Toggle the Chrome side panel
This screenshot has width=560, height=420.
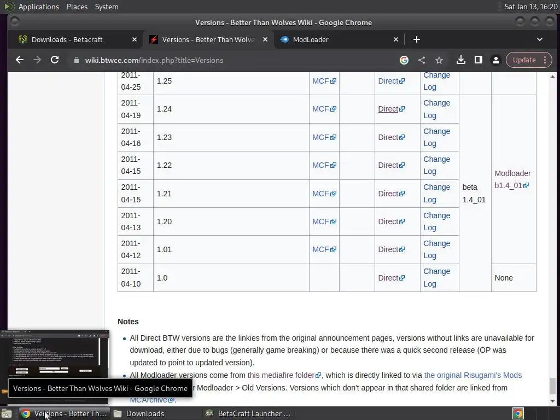(478, 60)
